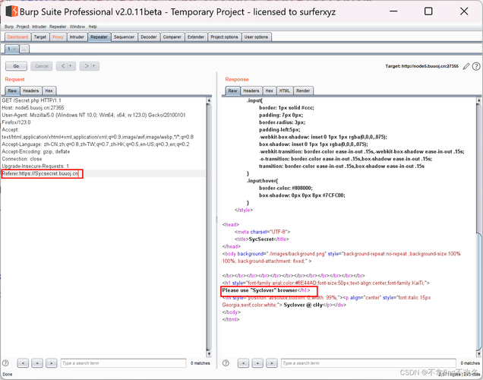
Task: Open the Intruder menu
Action: 39,27
